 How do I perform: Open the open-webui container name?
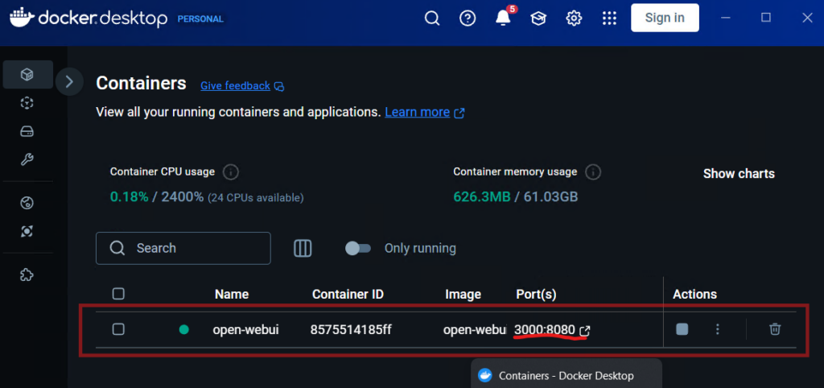(x=245, y=330)
